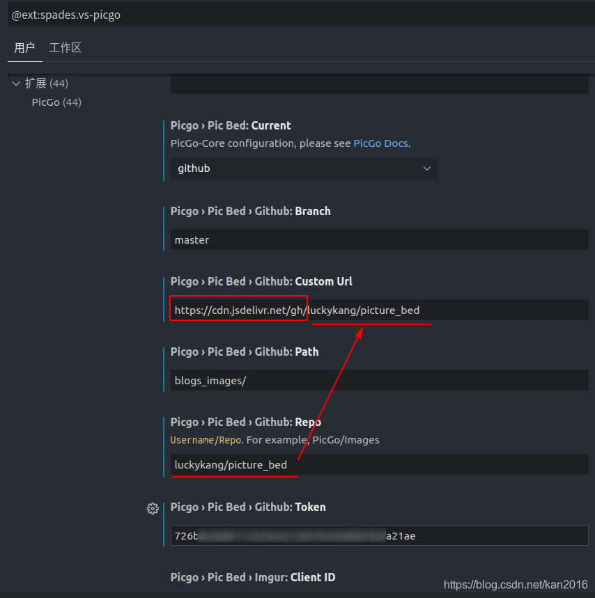
Task: Edit the Github Branch field showing master
Action: pos(348,239)
